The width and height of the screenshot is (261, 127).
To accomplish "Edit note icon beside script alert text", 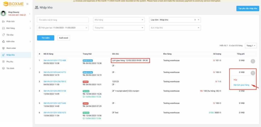I will coord(113,91).
